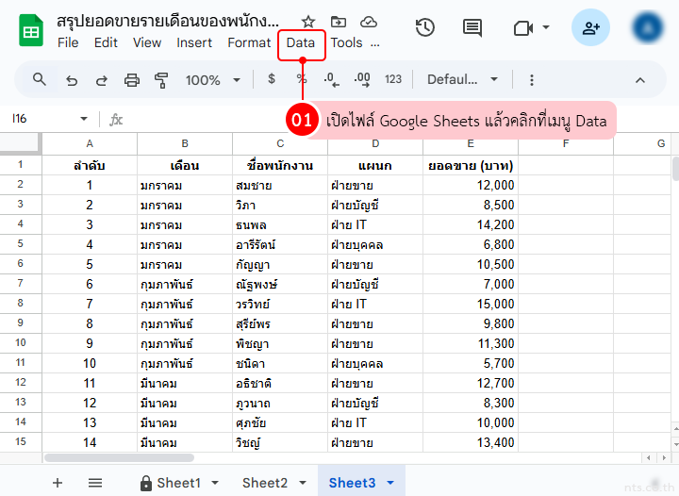
Task: Select cell E2 containing 12,000
Action: click(470, 185)
